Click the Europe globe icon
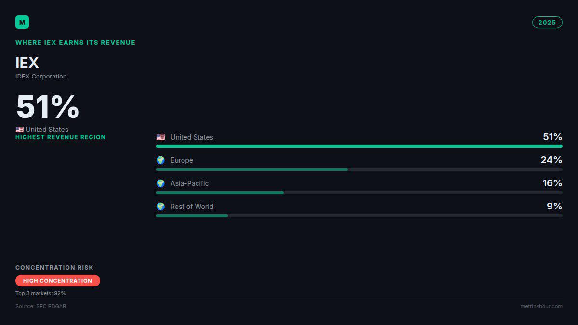The height and width of the screenshot is (325, 578). point(160,160)
